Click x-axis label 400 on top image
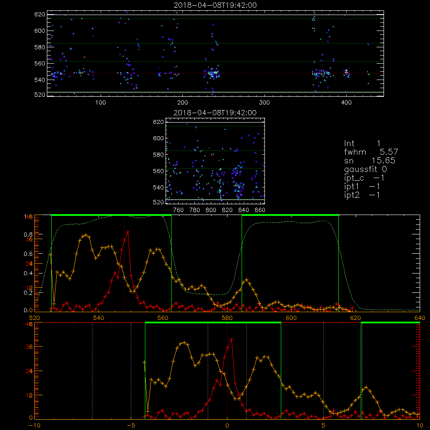 [x=346, y=103]
